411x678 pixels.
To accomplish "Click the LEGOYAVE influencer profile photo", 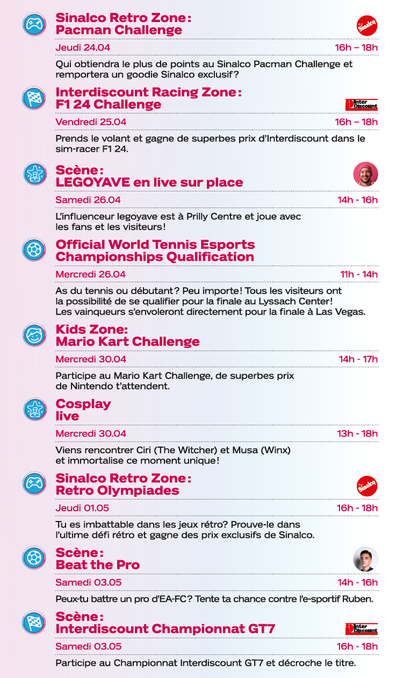I will [366, 174].
